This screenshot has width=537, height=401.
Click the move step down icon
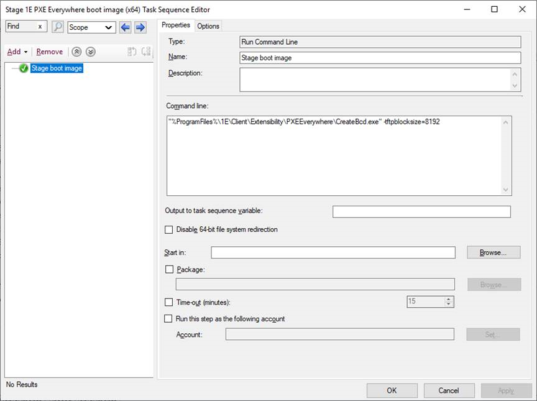pyautogui.click(x=91, y=52)
